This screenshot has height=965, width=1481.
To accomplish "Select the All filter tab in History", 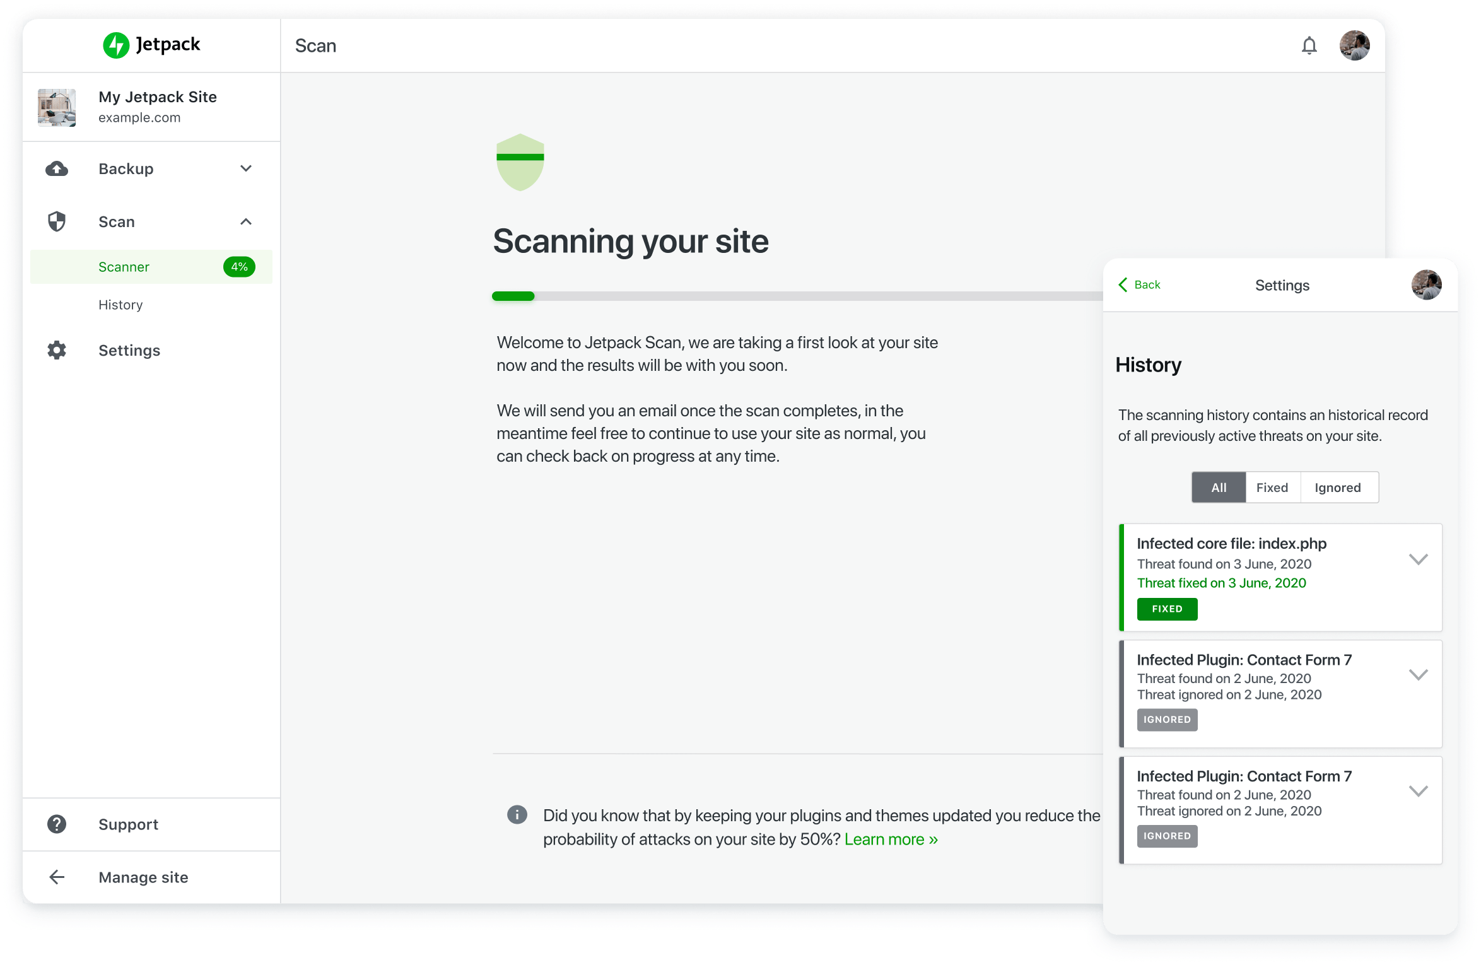I will pos(1217,486).
